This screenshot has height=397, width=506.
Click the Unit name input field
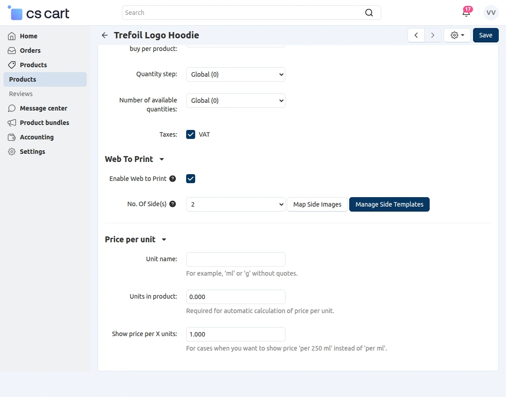coord(235,259)
